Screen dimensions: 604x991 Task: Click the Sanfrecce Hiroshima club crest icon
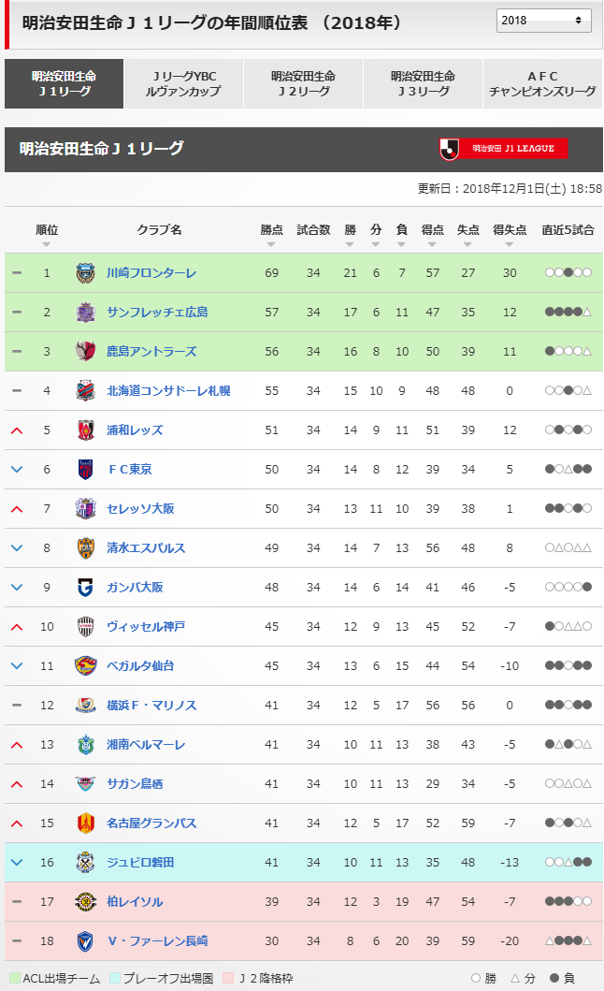point(86,313)
